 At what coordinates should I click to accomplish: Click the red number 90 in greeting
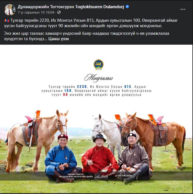(x=65, y=95)
